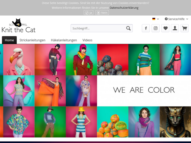Open the user account icon
191x143 pixels.
click(x=175, y=28)
